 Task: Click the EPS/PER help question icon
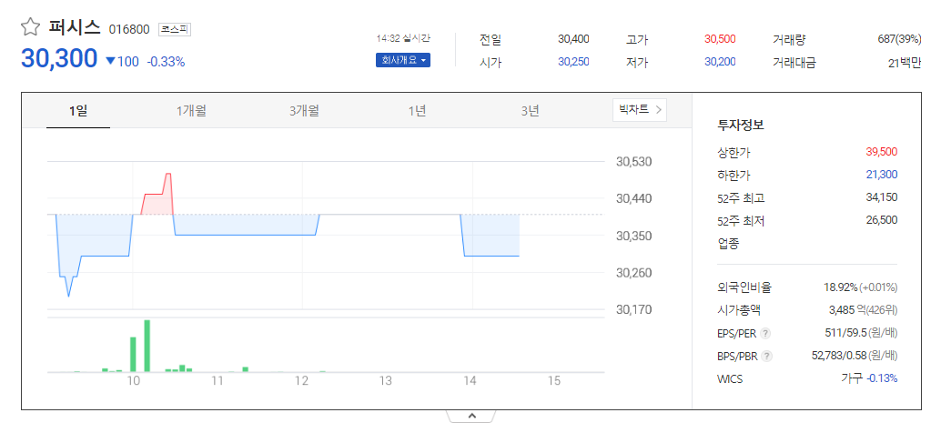click(x=765, y=333)
